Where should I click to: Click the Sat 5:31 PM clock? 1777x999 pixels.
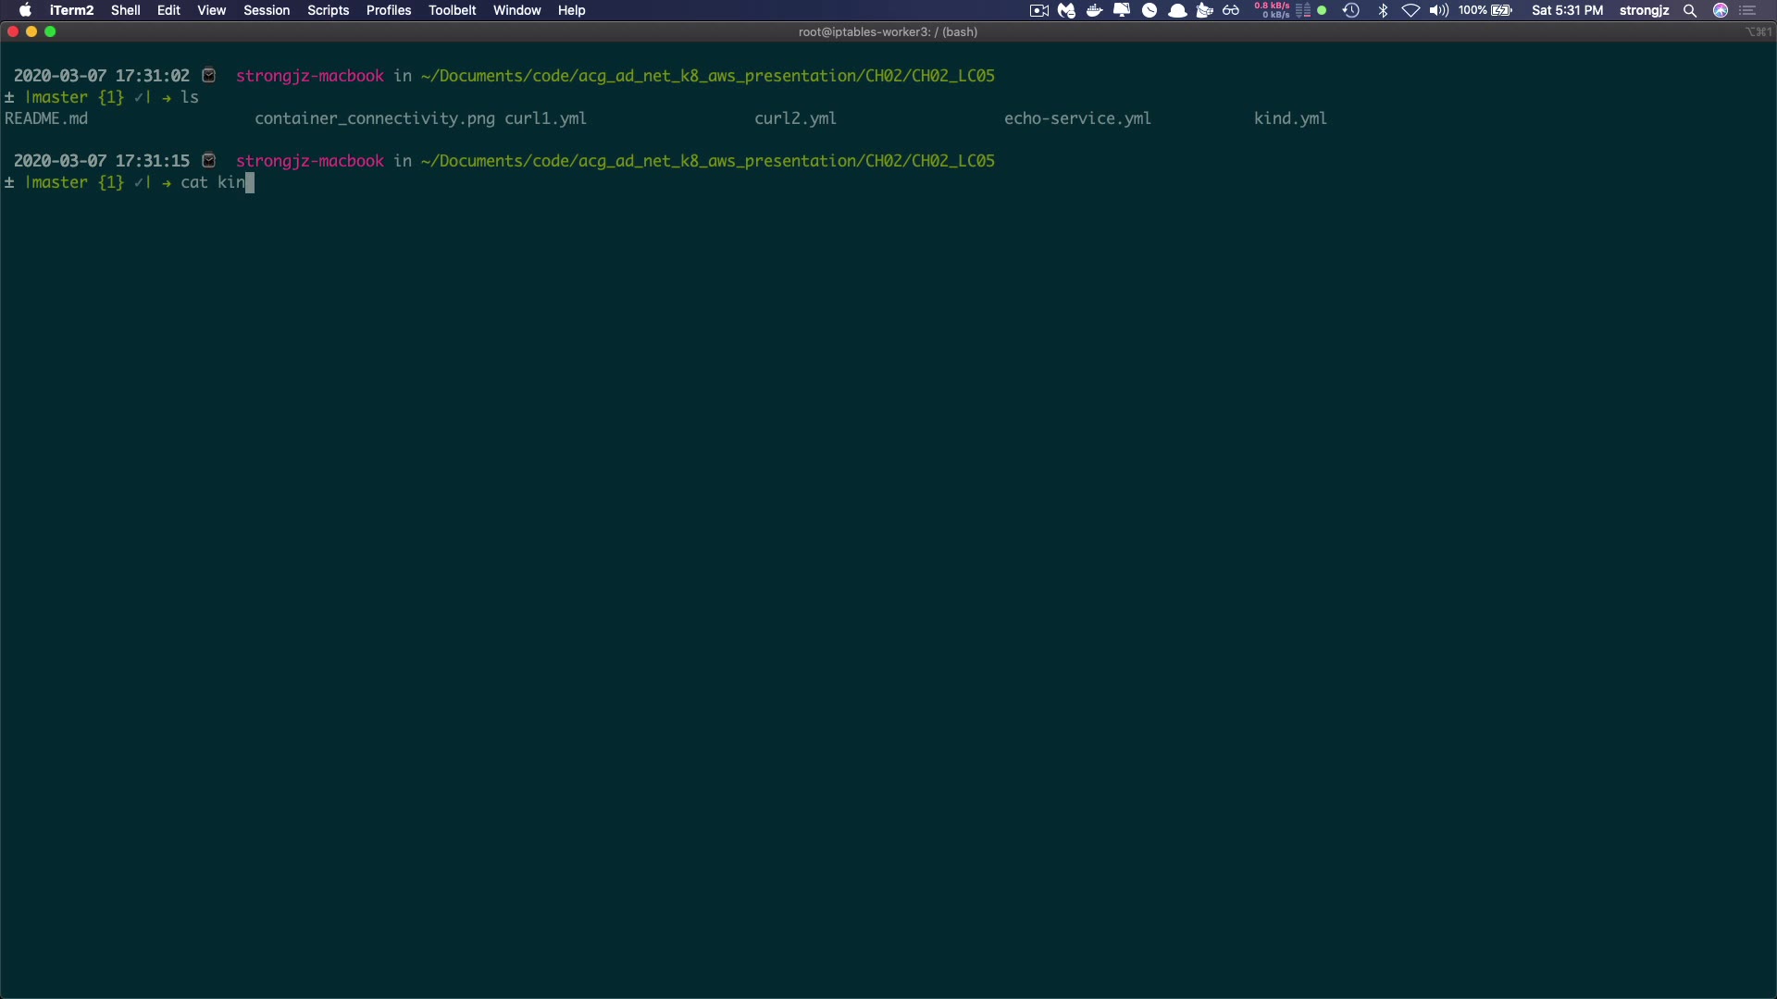(1567, 10)
